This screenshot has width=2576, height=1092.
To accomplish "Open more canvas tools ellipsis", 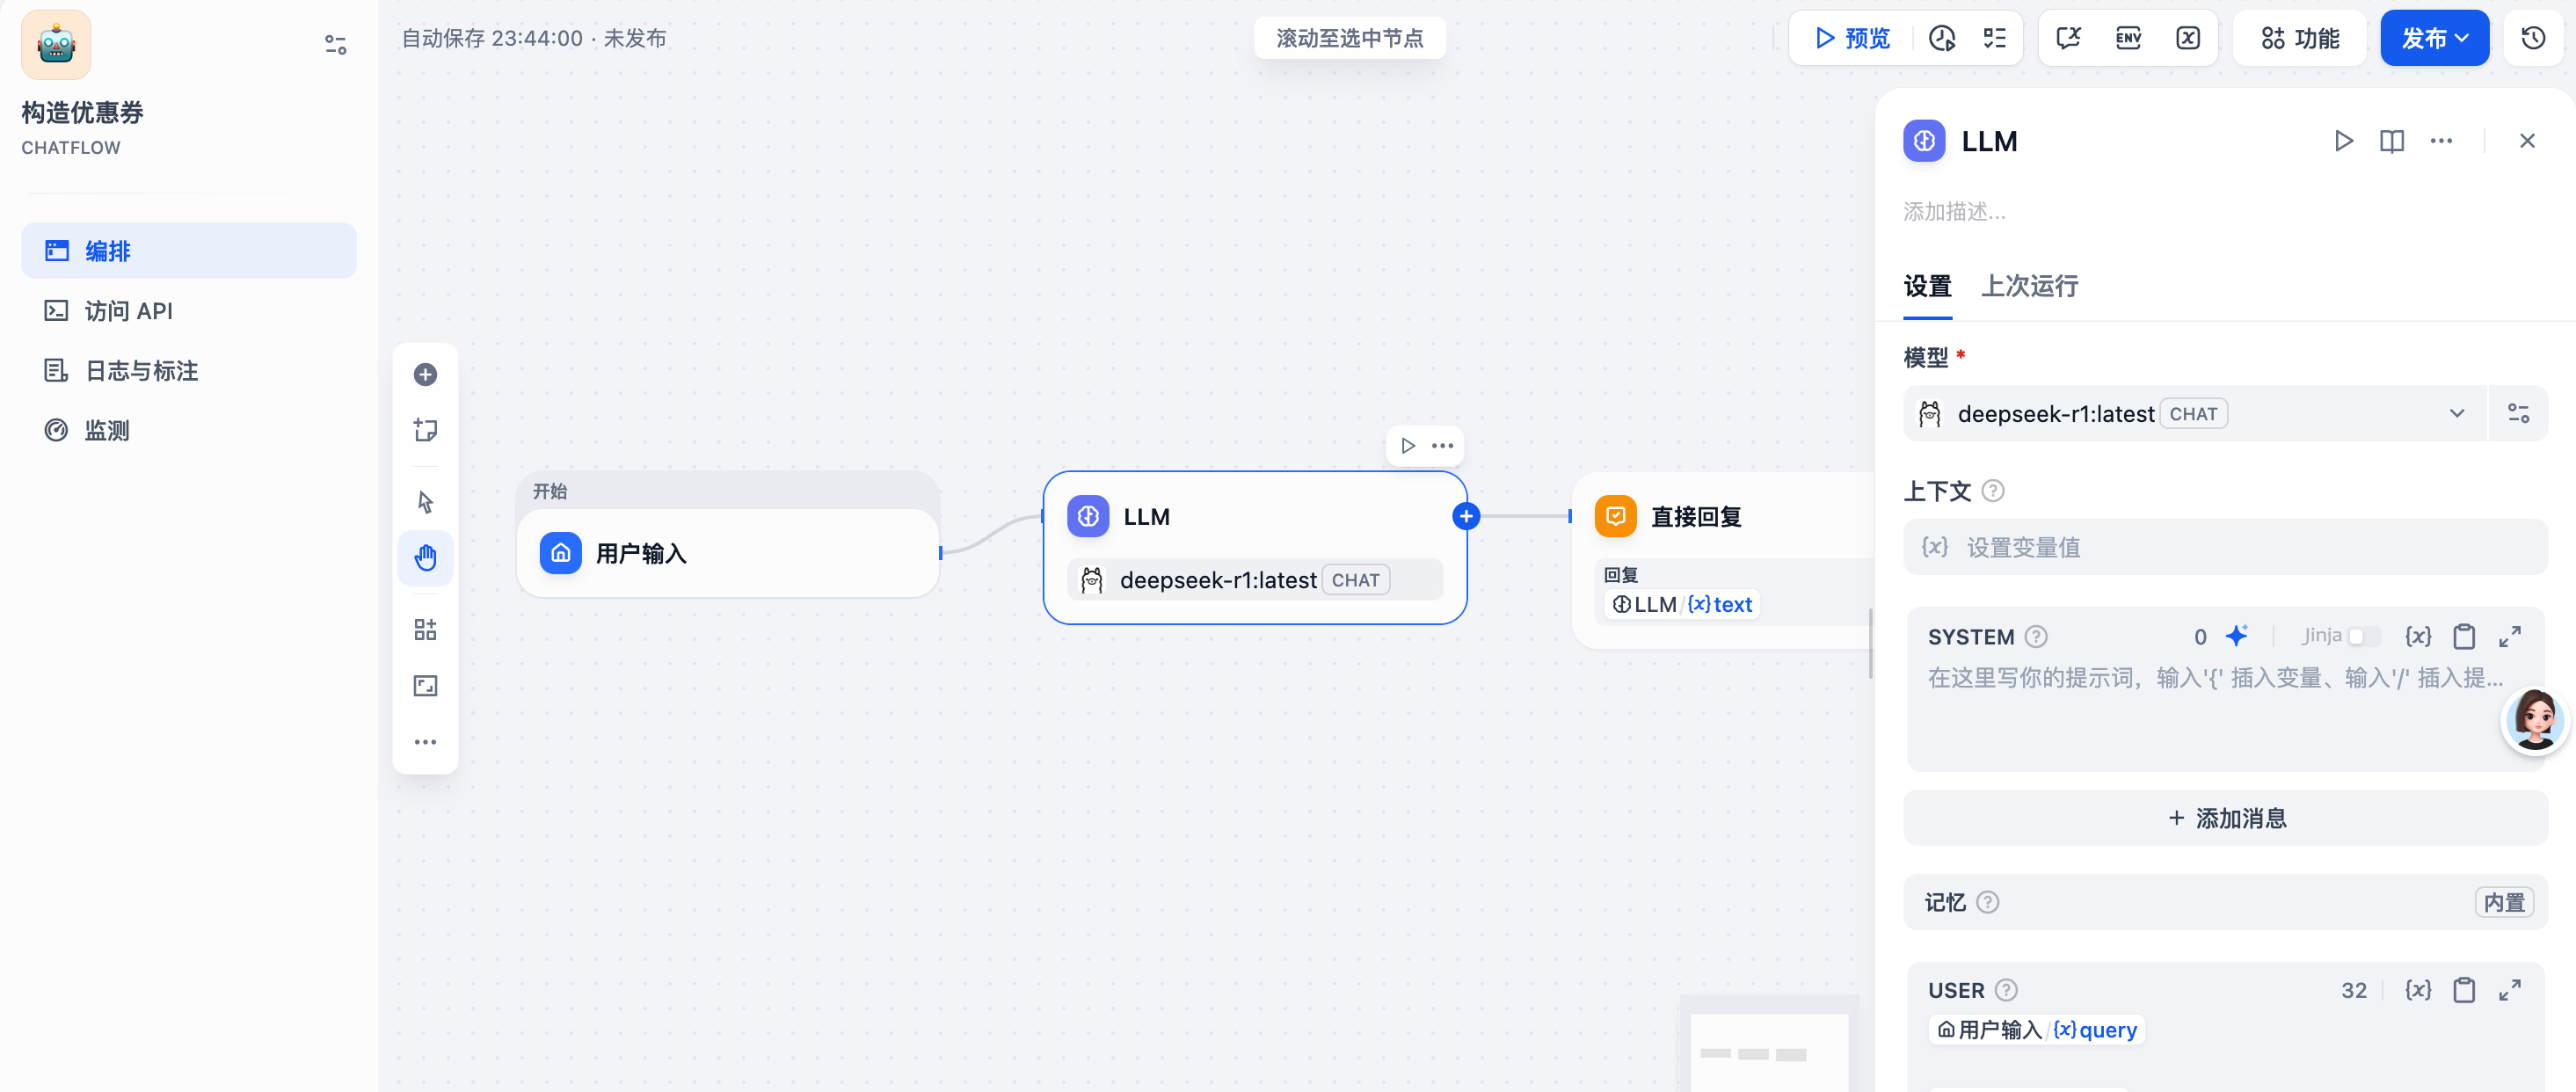I will click(425, 742).
